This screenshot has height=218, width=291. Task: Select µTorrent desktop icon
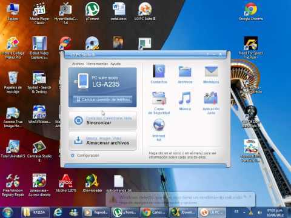(x=92, y=12)
